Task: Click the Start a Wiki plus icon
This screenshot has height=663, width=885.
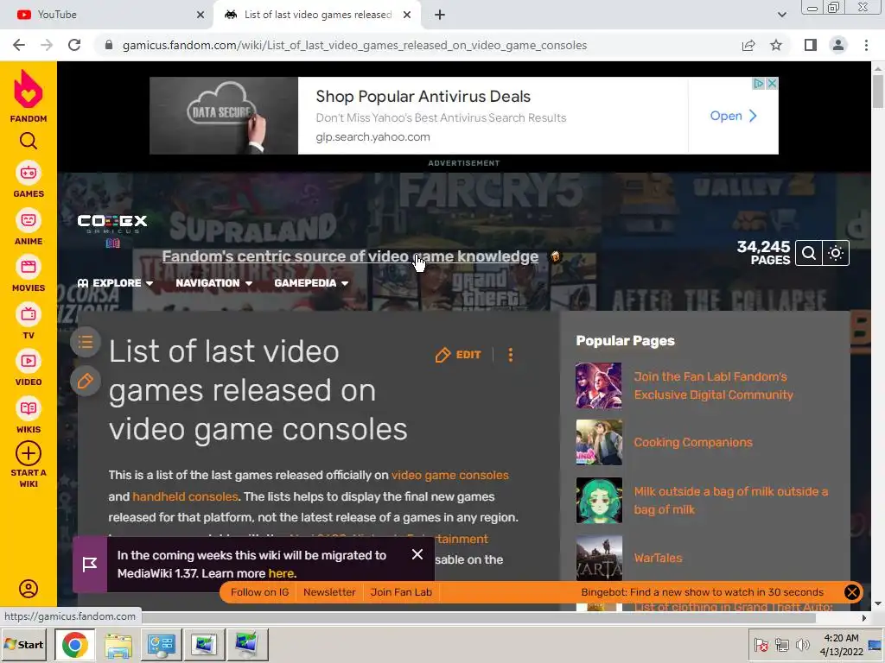Action: (x=29, y=453)
